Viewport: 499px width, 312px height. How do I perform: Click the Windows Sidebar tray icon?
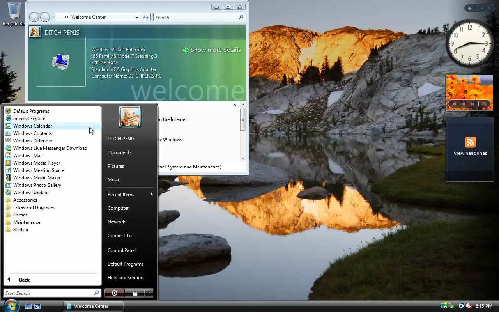tap(444, 306)
